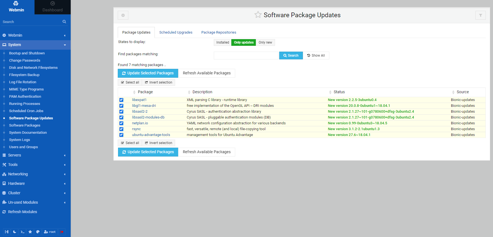Toggle night mode moon icon
Image resolution: width=493 pixels, height=237 pixels.
coord(14,232)
